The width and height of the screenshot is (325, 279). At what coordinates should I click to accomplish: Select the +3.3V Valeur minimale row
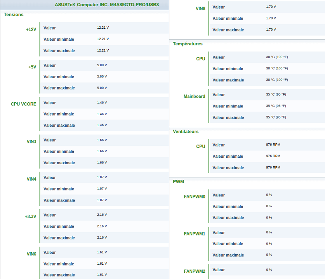coord(104,226)
